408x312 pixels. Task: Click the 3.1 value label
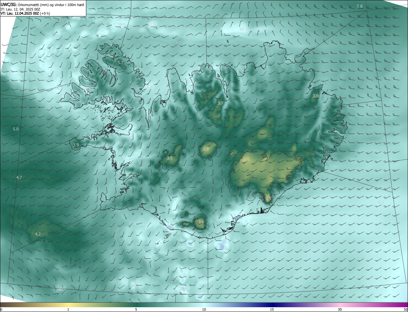tap(201, 222)
